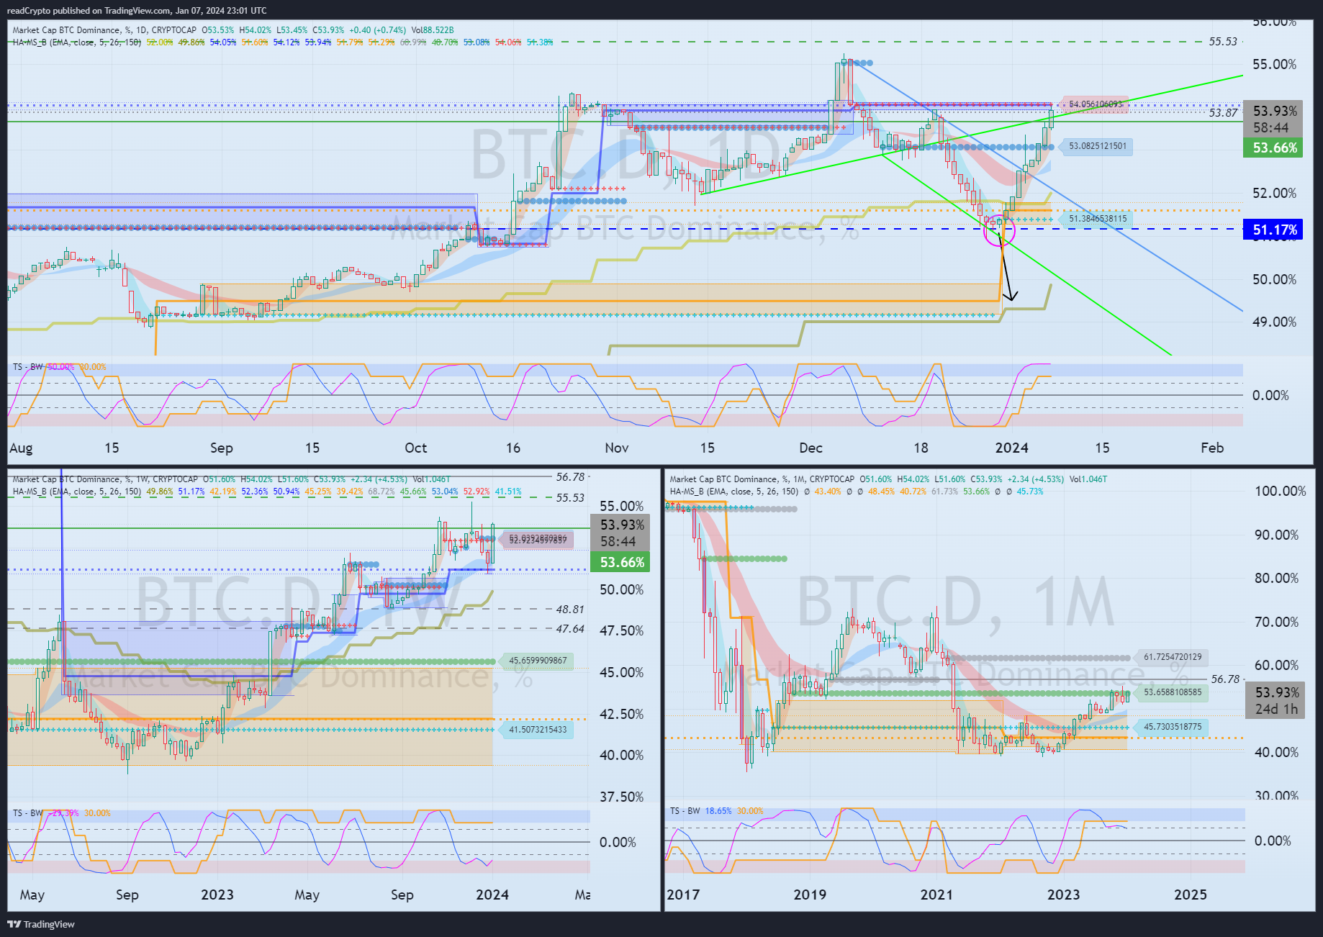Click the 47.64 level label on the weekly chart
Image resolution: width=1323 pixels, height=937 pixels.
click(570, 629)
